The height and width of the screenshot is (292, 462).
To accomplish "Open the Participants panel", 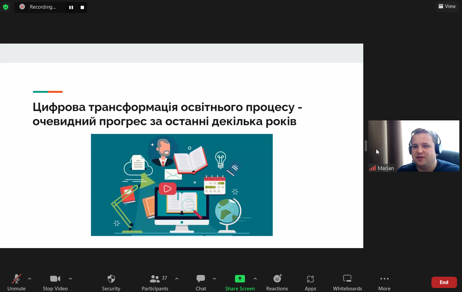I will [155, 282].
